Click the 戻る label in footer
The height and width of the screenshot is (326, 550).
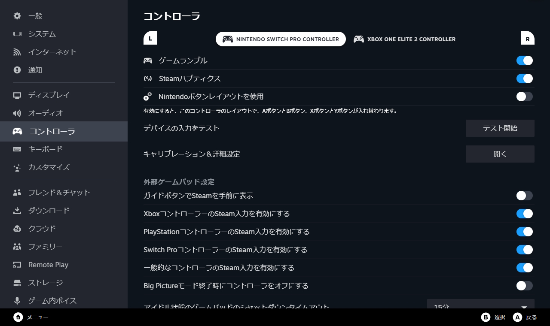[x=532, y=317]
